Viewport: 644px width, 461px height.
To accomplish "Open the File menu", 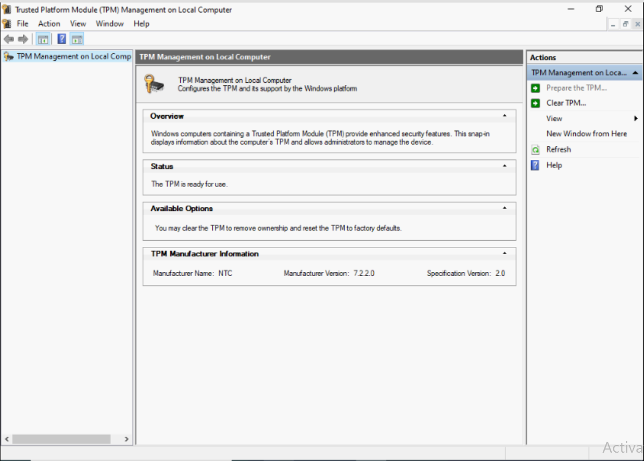I will click(x=22, y=23).
